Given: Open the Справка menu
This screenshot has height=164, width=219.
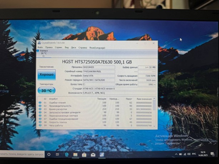Looking at the screenshot, I should pyautogui.click(x=83, y=48).
